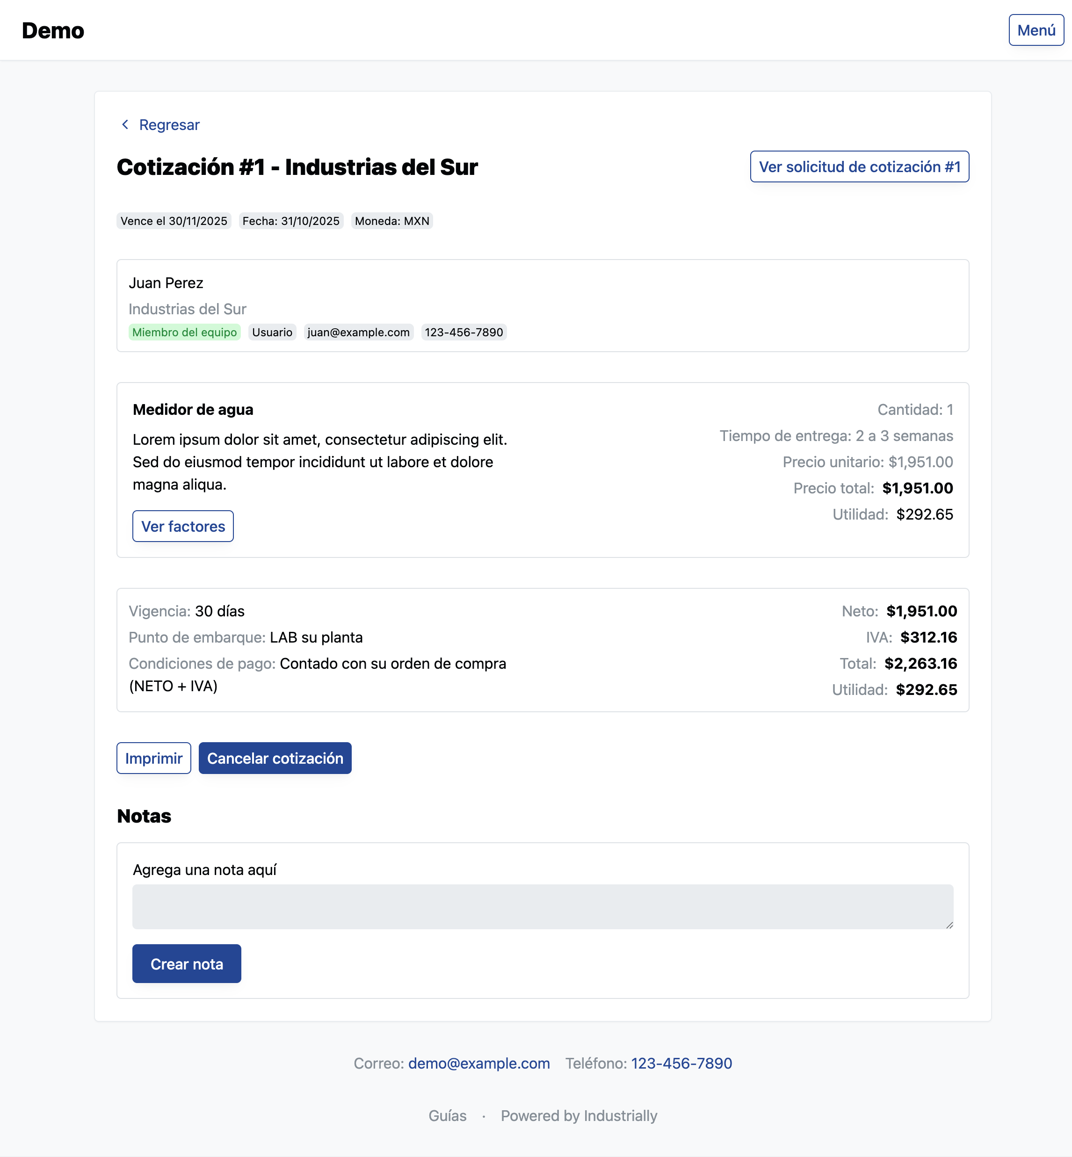Click the Vence el 30/11/2025 tag
This screenshot has width=1072, height=1157.
[x=174, y=221]
